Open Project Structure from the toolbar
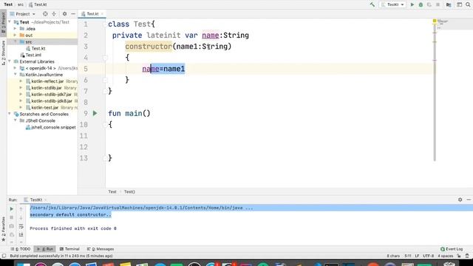This screenshot has height=266, width=473. (449, 4)
